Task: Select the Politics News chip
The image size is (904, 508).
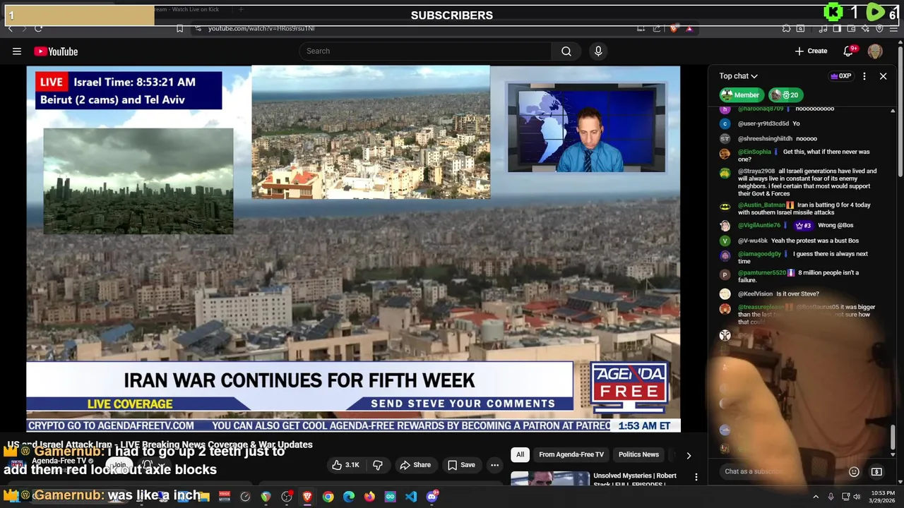Action: pyautogui.click(x=638, y=454)
